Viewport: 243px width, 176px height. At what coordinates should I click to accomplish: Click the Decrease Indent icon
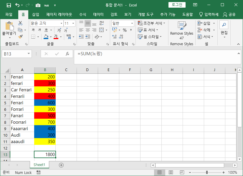(81, 37)
